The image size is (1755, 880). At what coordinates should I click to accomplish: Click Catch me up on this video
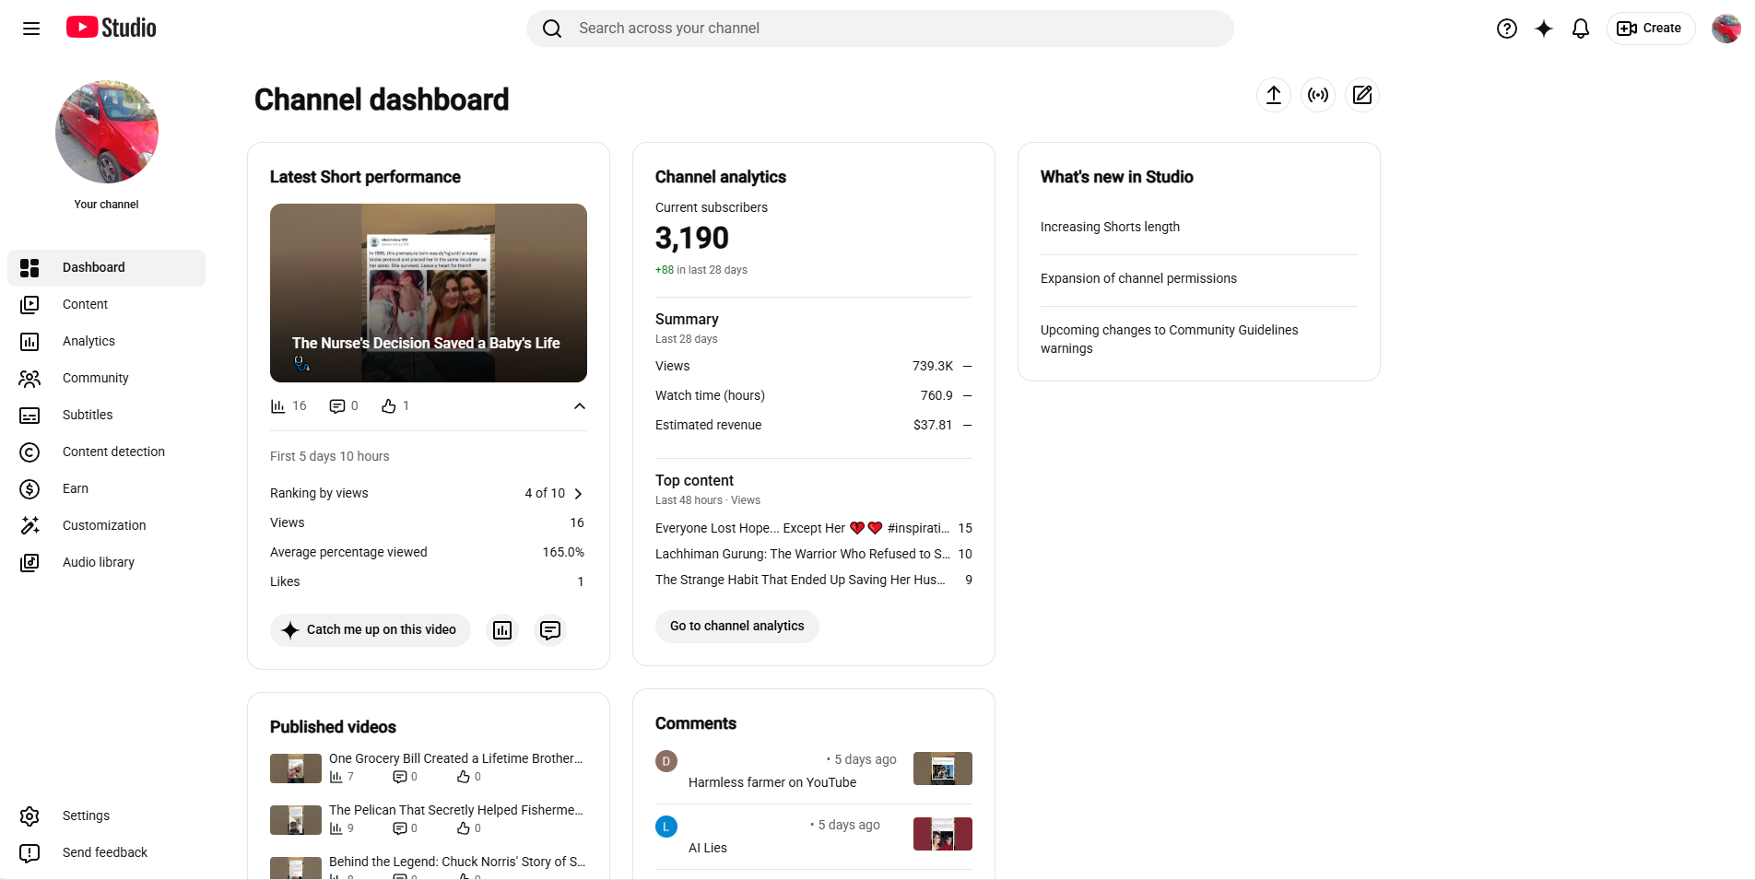pos(371,630)
